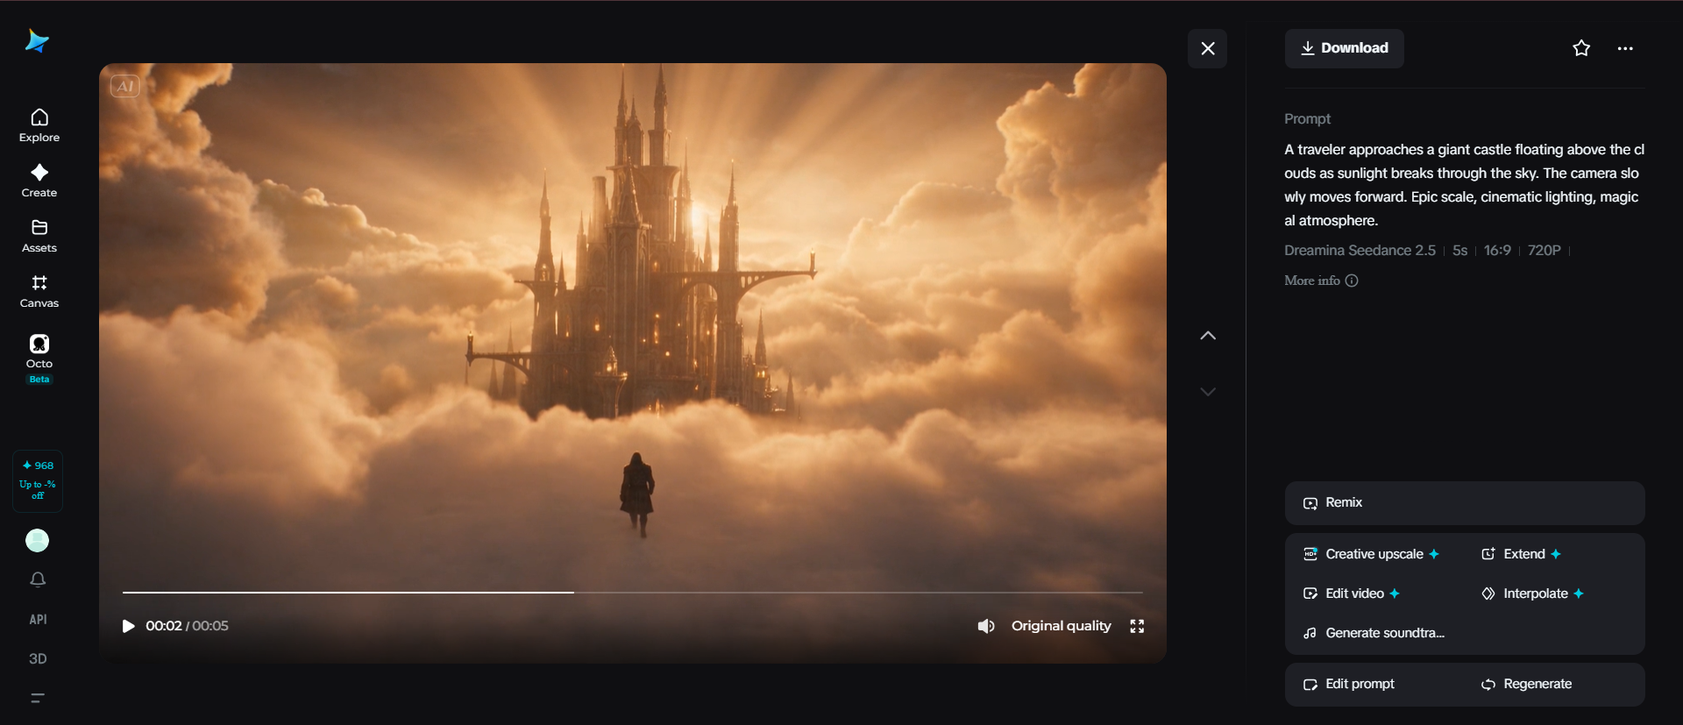This screenshot has width=1683, height=725.
Task: Open the Assets folder
Action: click(39, 236)
